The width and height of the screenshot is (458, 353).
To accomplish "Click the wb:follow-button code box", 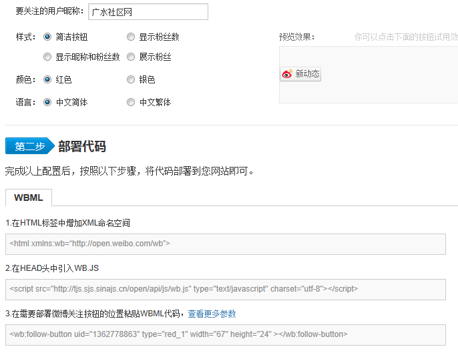I will (226, 334).
